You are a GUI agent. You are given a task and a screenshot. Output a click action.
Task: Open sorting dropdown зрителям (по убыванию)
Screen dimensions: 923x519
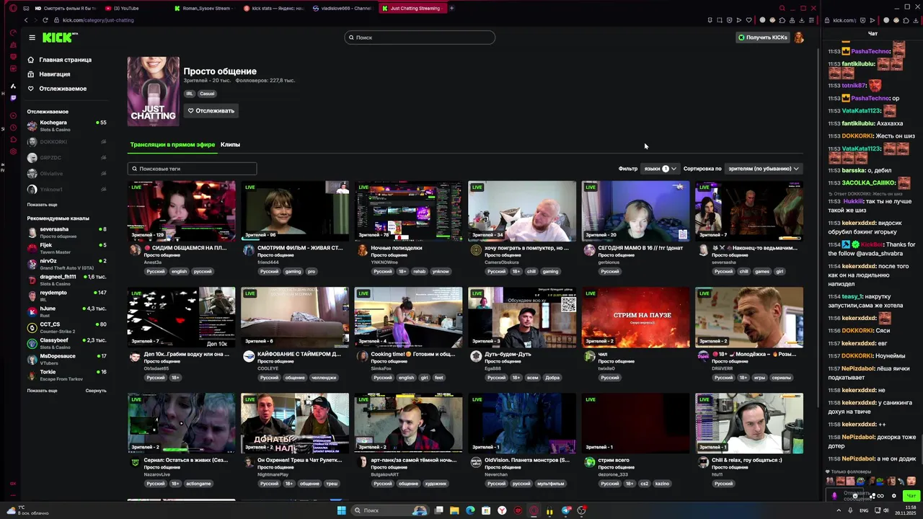point(764,169)
